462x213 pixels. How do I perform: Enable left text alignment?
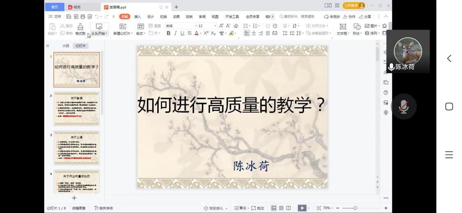pos(247,33)
